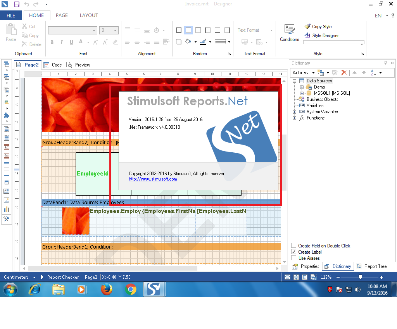Click the All borders icon
Viewport: 397px width, 329px height.
[x=179, y=30]
